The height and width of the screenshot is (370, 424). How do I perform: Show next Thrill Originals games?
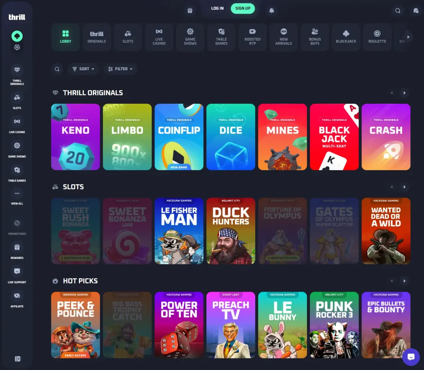(x=405, y=93)
